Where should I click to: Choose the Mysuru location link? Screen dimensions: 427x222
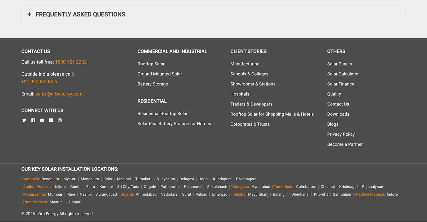click(x=70, y=179)
